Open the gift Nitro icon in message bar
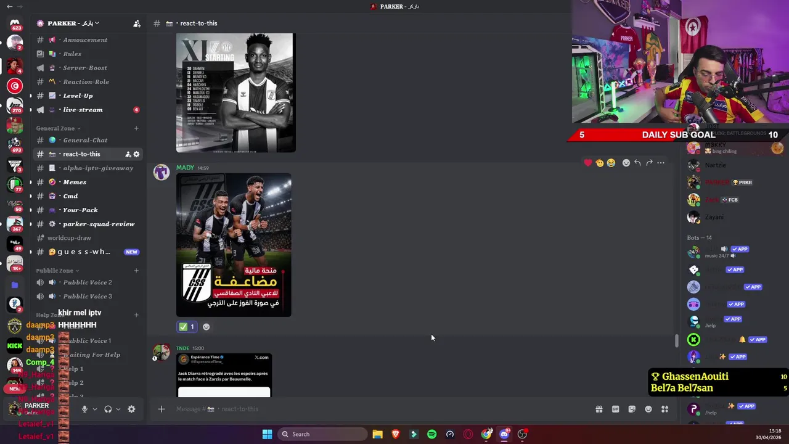Image resolution: width=789 pixels, height=444 pixels. click(x=599, y=409)
